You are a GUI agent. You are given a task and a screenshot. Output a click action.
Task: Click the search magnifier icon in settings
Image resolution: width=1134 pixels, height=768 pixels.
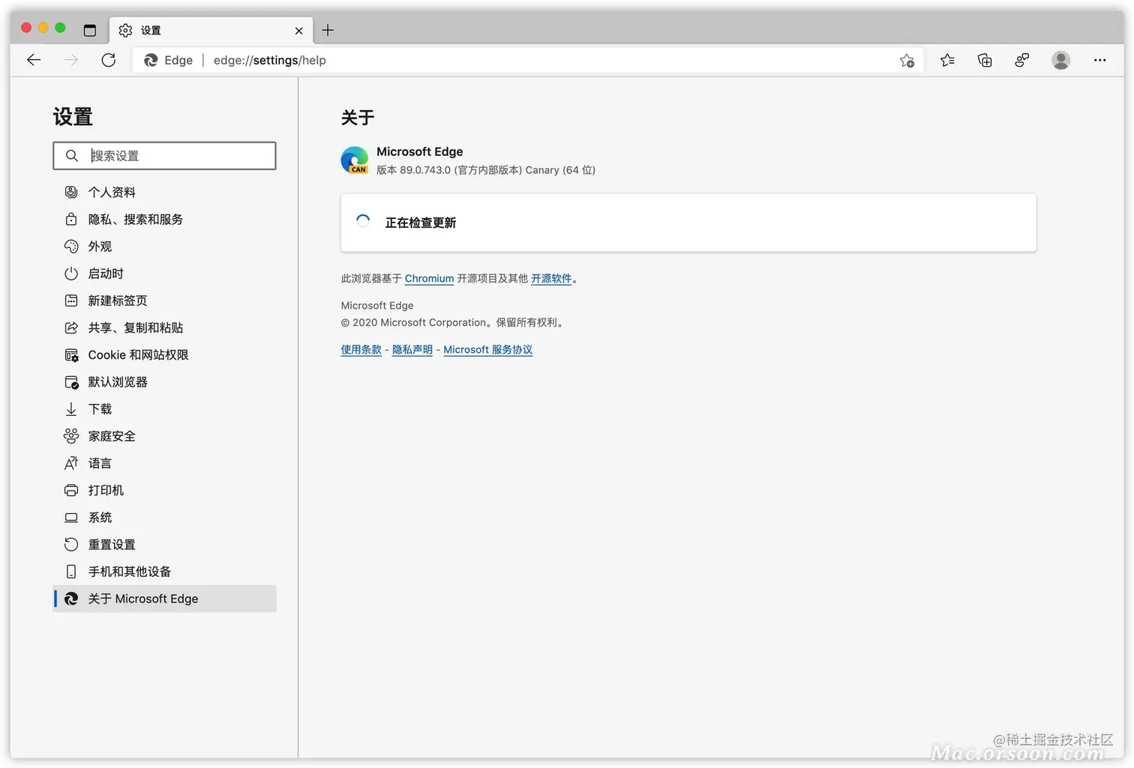tap(71, 155)
